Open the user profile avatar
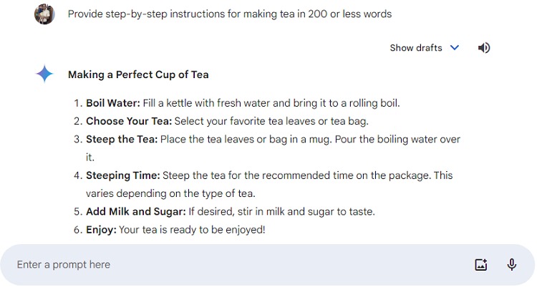Viewport: 537px width, 290px height. point(44,14)
